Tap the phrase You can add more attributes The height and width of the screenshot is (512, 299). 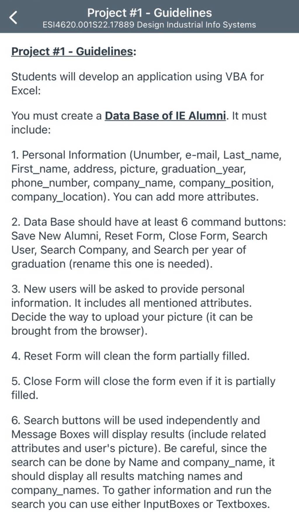coord(186,197)
